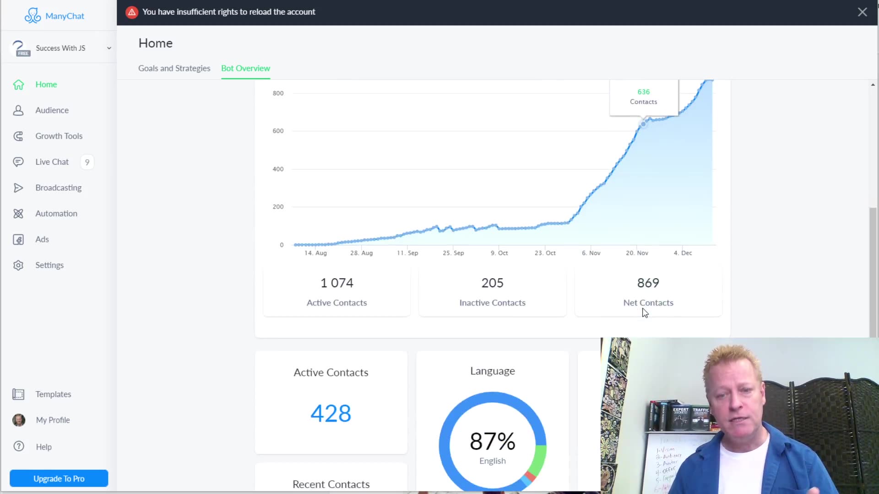Click the red segment of language donut

[x=531, y=476]
